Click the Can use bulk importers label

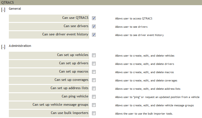(x=69, y=113)
